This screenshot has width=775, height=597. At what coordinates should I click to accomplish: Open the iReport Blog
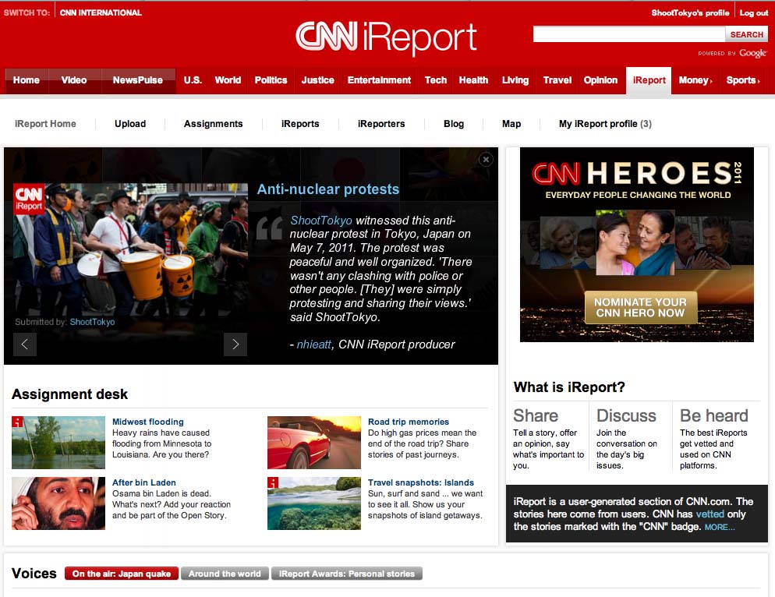(454, 124)
